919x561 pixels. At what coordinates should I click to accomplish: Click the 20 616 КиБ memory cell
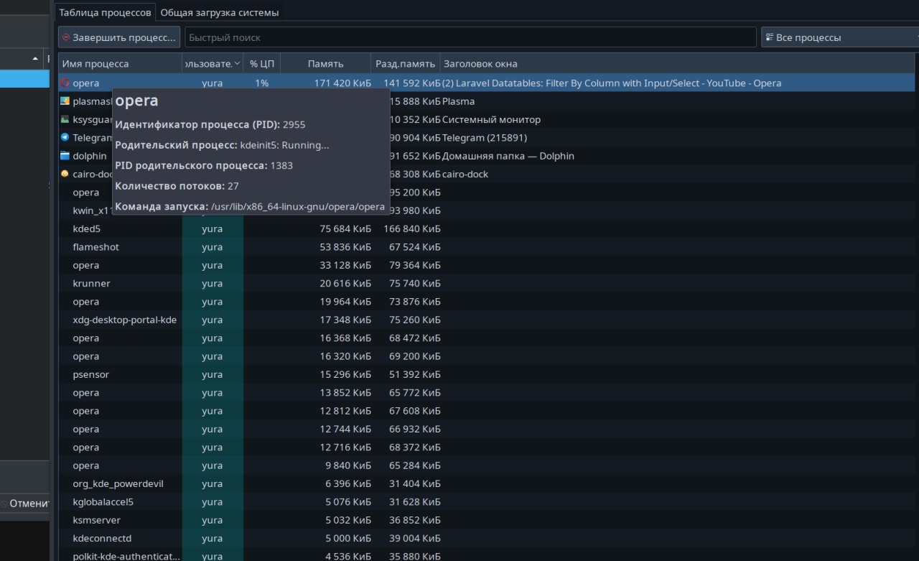pos(345,283)
